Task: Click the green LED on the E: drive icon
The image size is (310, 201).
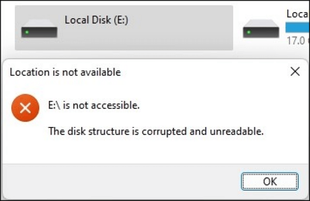Action: click(x=27, y=32)
